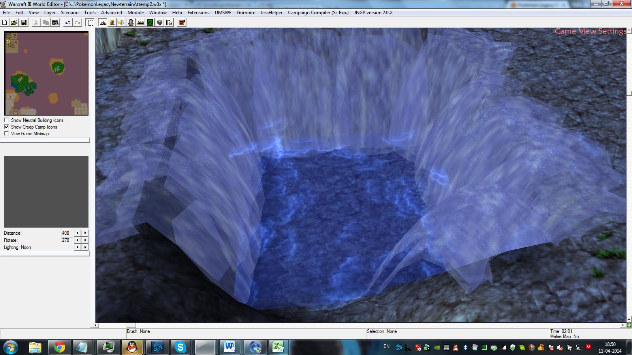
Task: Open the AI Editor green face icon
Action: 150,23
